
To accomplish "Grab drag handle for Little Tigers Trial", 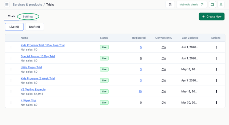I will (x=12, y=69).
